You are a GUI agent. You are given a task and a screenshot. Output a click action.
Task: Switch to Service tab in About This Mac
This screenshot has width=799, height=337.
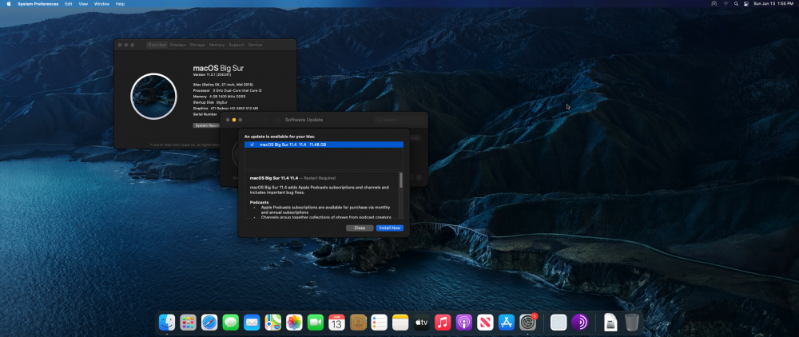255,45
